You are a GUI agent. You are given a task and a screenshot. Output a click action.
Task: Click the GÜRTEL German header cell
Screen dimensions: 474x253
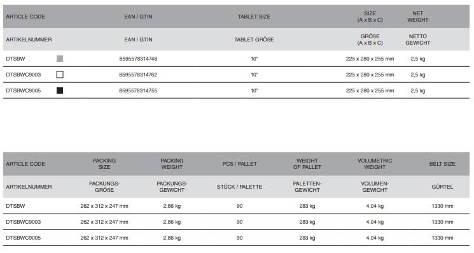(442, 187)
